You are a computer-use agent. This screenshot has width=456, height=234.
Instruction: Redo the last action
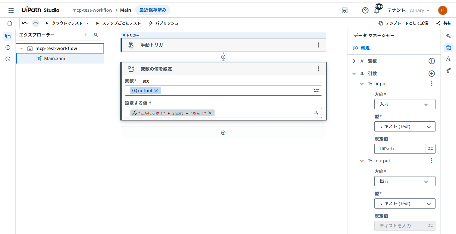click(x=36, y=23)
